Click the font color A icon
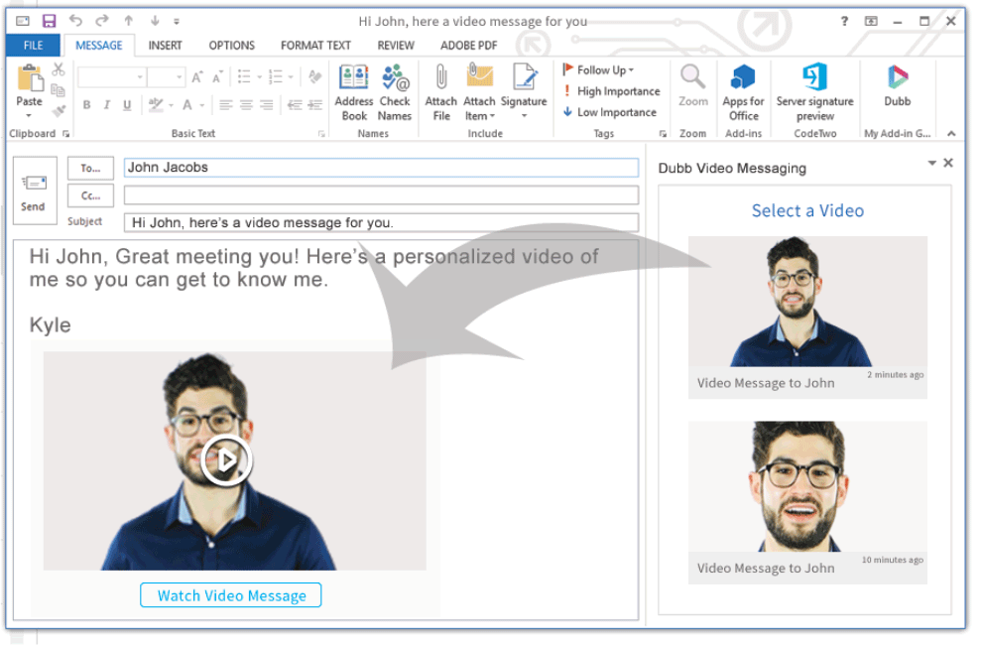Image resolution: width=982 pixels, height=645 pixels. point(186,105)
